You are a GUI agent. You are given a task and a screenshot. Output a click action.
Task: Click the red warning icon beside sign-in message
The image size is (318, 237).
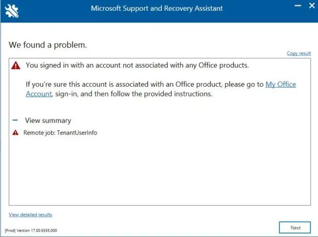pyautogui.click(x=16, y=66)
